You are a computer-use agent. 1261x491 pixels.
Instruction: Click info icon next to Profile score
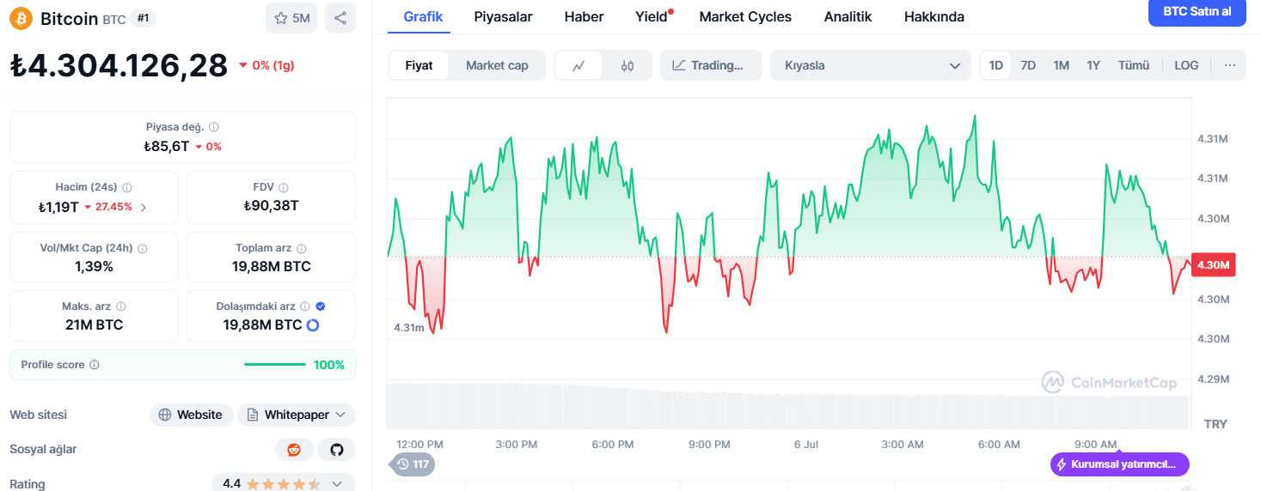95,365
